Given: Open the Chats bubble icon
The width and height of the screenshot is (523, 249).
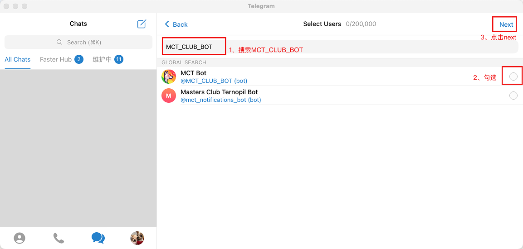Looking at the screenshot, I should (x=98, y=238).
